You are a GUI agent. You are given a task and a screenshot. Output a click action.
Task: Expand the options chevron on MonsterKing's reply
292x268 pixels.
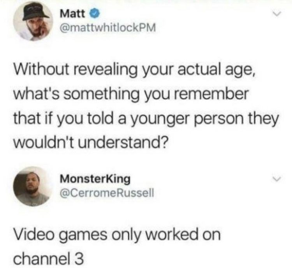coord(276,179)
